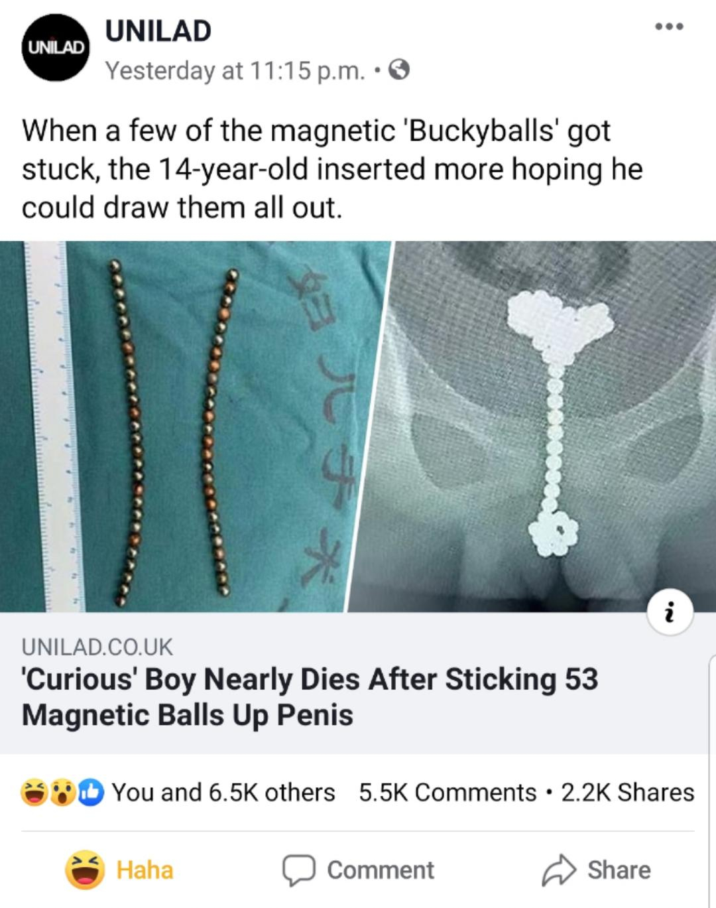The height and width of the screenshot is (908, 716).
Task: Click the Haha reaction emoji in summary
Action: [x=33, y=793]
